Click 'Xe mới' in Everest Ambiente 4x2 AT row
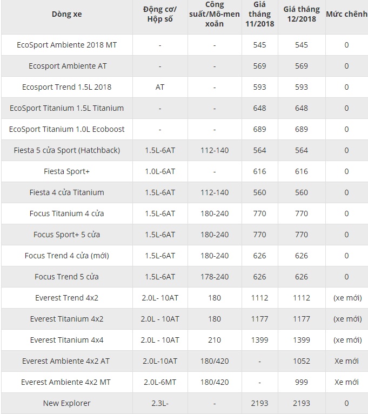Viewport: 368px width, 414px height. [346, 361]
